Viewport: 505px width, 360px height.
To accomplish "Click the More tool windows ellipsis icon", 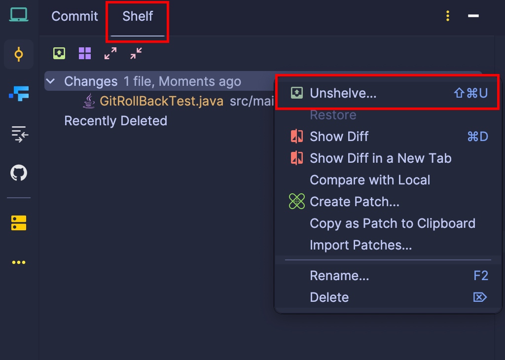I will click(19, 262).
